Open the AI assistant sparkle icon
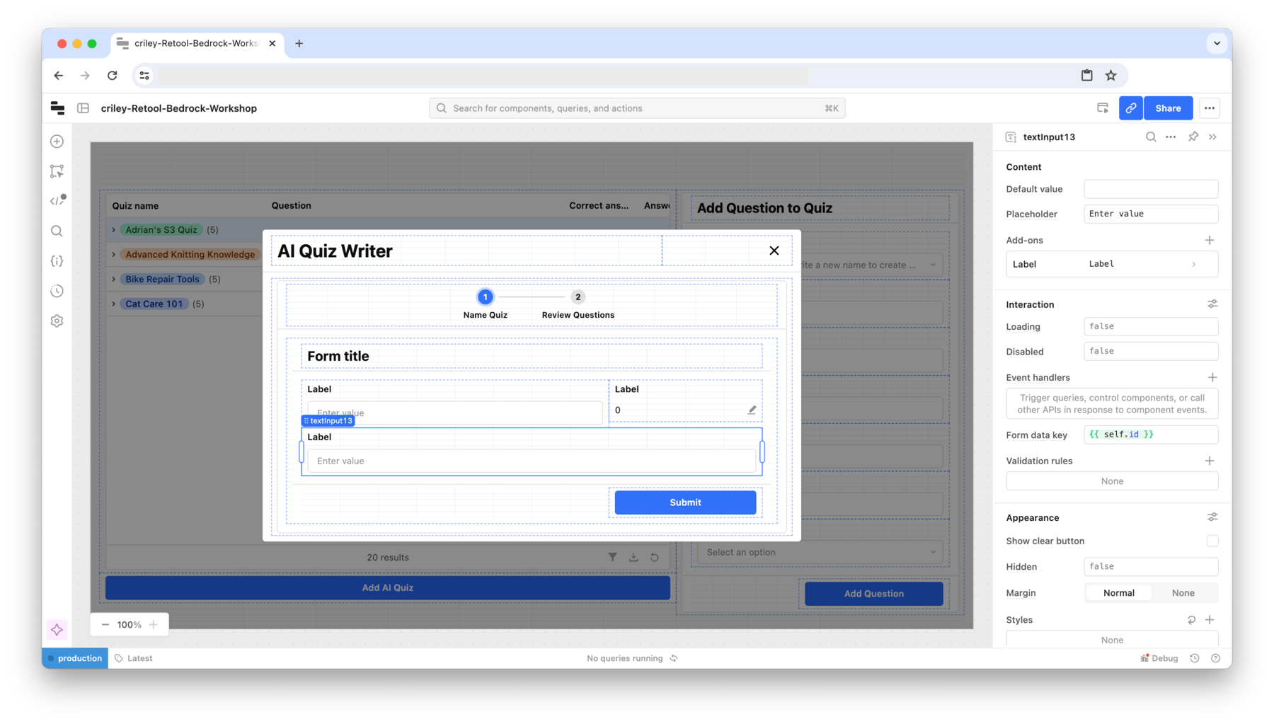This screenshot has height=724, width=1274. pyautogui.click(x=57, y=630)
